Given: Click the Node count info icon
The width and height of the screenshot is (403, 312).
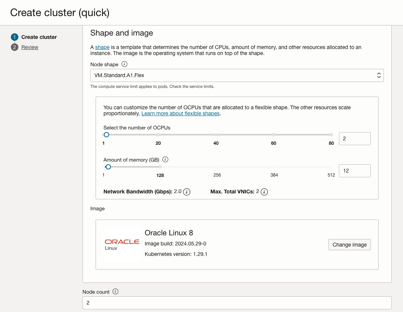Looking at the screenshot, I should click(115, 292).
